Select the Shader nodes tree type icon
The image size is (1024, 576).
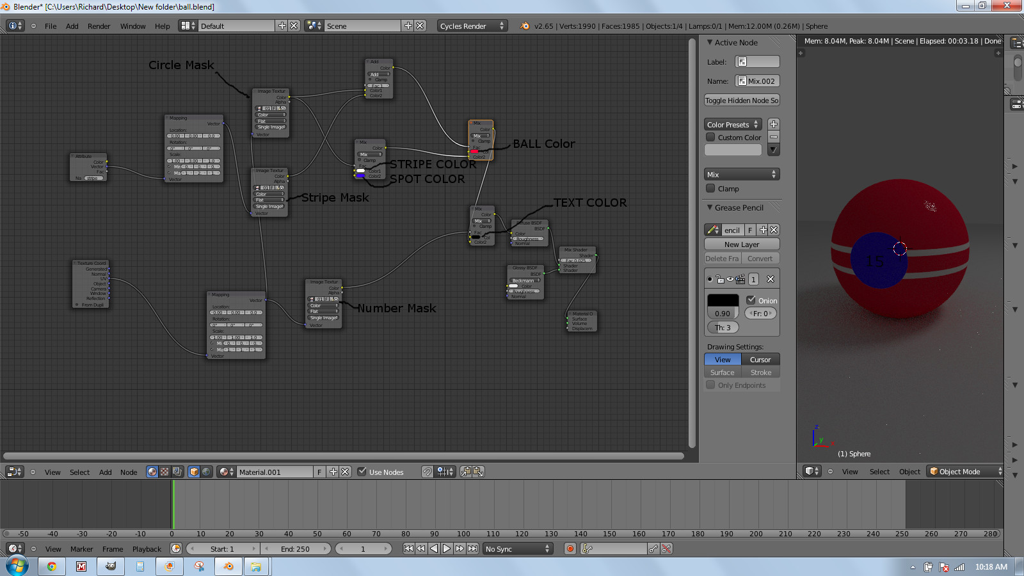152,472
